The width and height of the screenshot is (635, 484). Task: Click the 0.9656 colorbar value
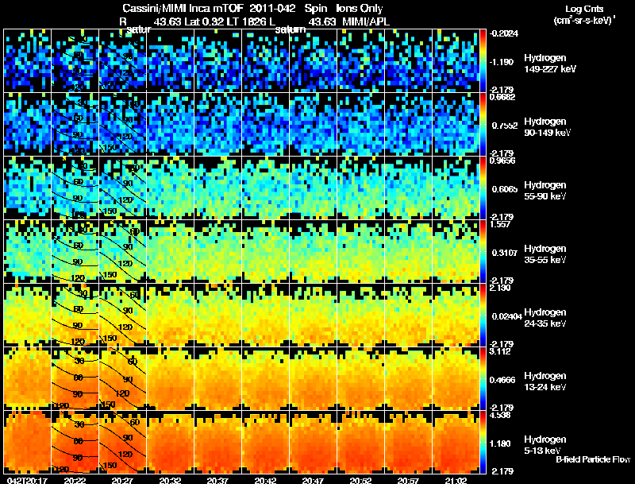tap(502, 161)
